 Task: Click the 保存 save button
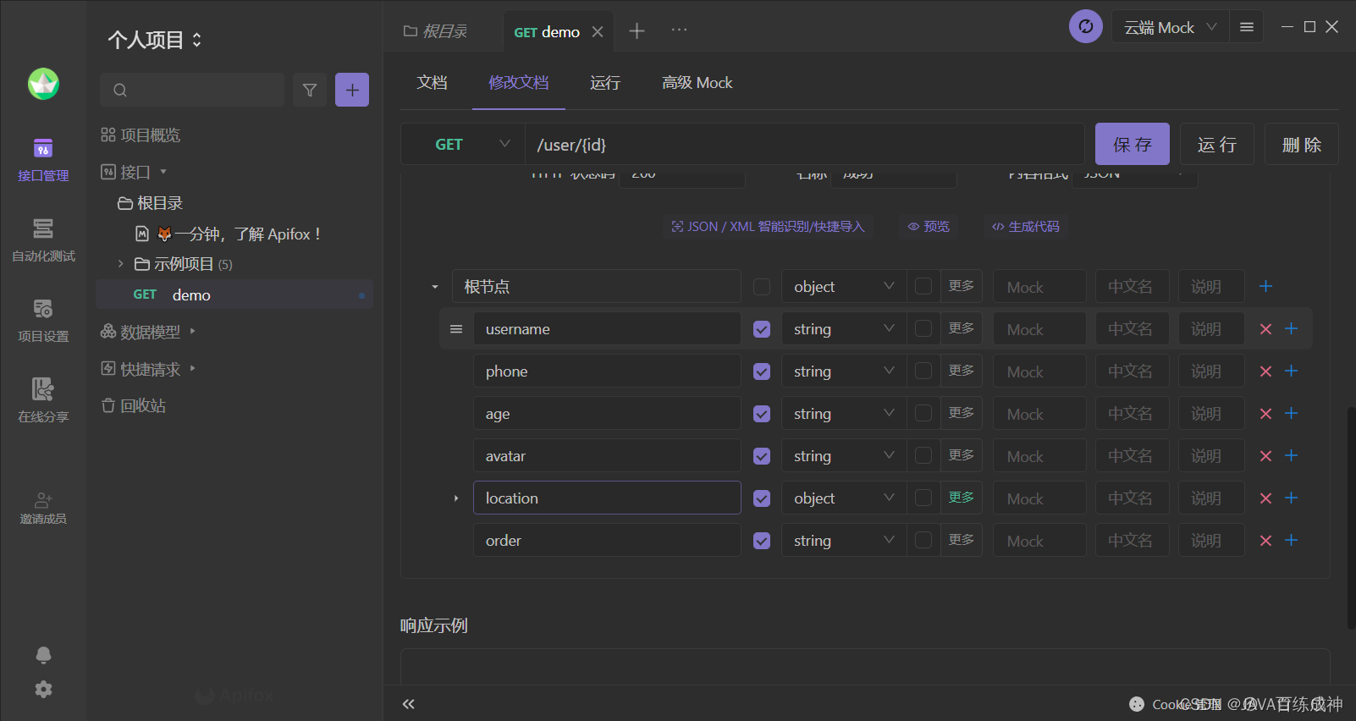coord(1133,144)
